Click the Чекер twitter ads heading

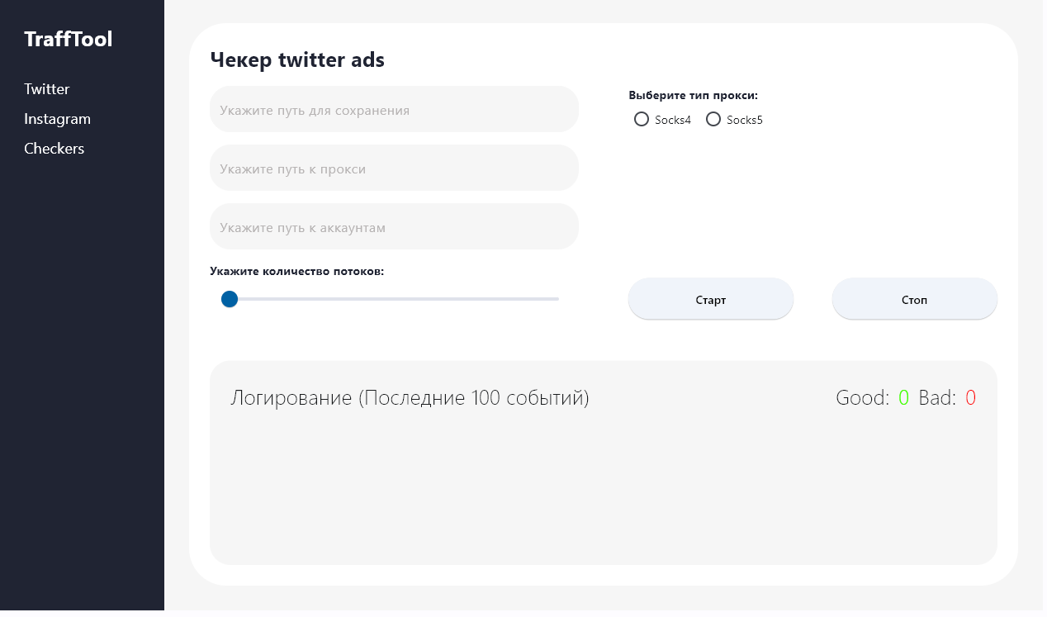pyautogui.click(x=297, y=59)
